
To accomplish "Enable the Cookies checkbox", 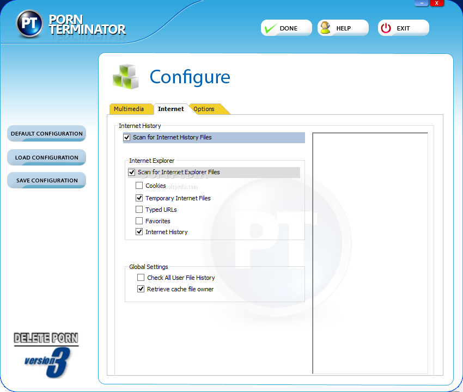I will pos(139,186).
